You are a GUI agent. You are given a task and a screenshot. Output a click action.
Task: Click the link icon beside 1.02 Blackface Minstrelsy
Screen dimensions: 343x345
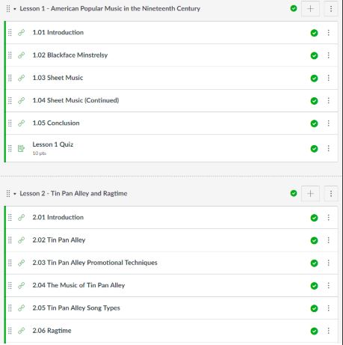click(22, 55)
